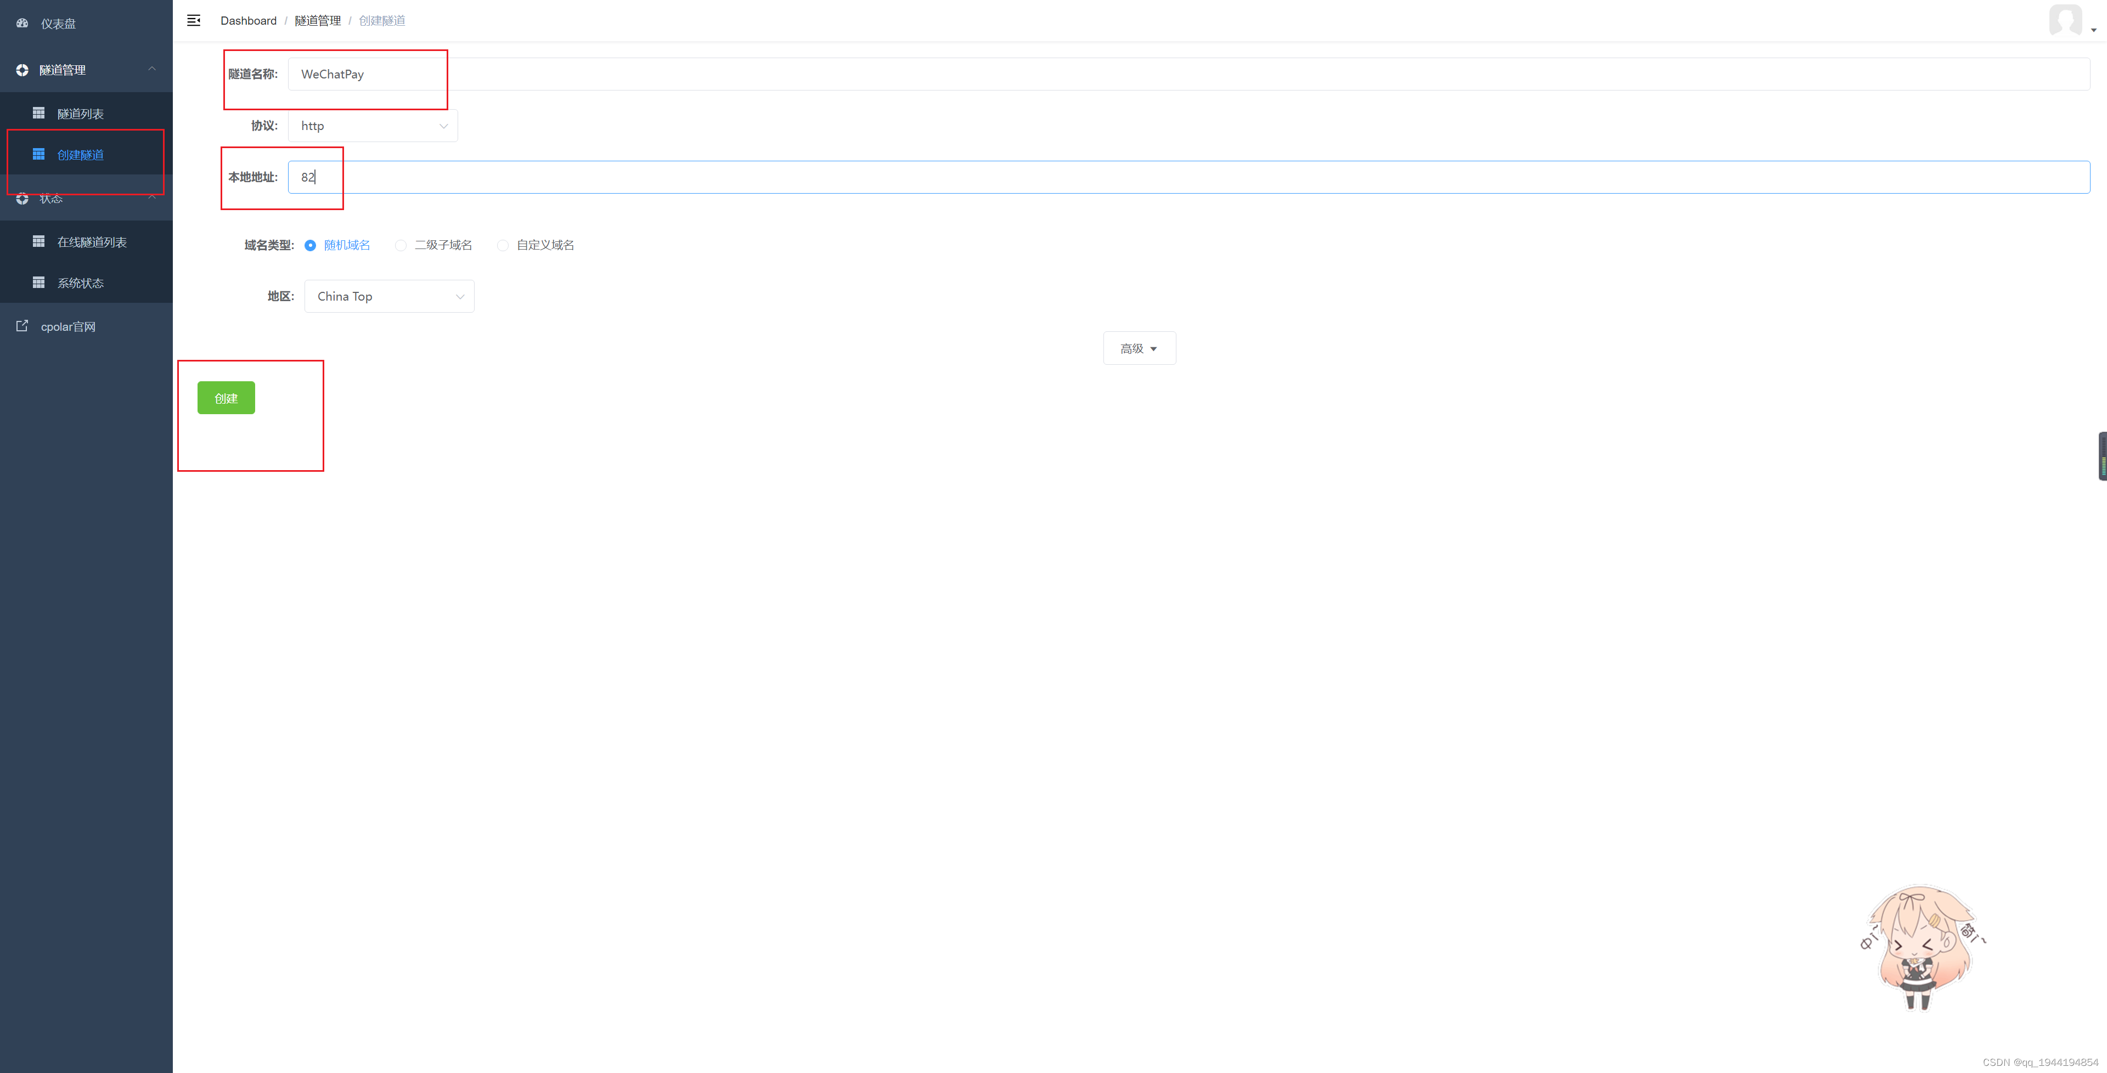Navigate to Dashboard via breadcrumb
Image resolution: width=2107 pixels, height=1073 pixels.
(x=248, y=20)
